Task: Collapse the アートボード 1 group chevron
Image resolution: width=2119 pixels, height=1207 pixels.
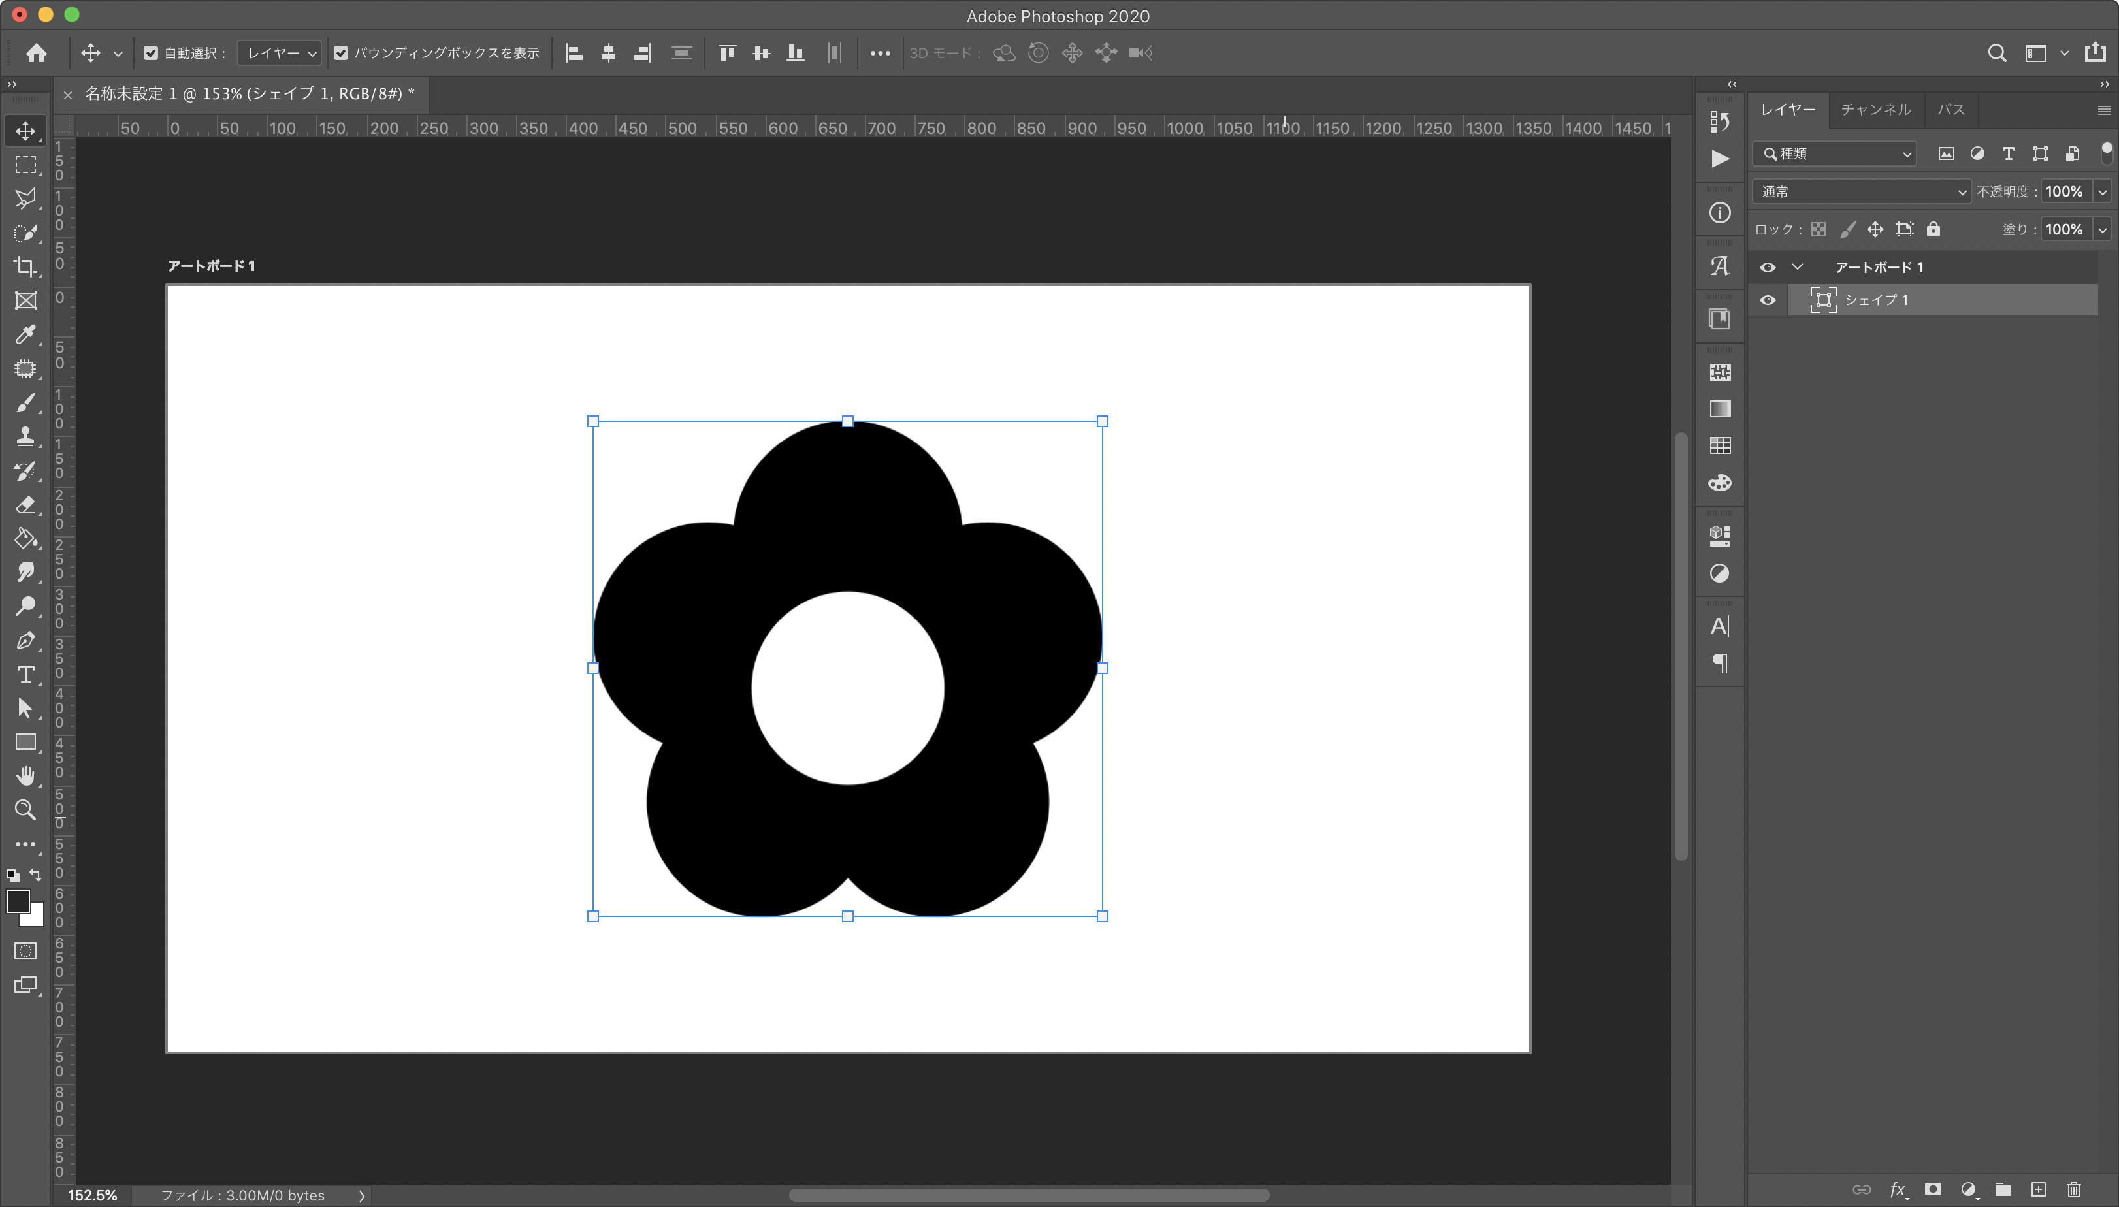Action: [1798, 267]
